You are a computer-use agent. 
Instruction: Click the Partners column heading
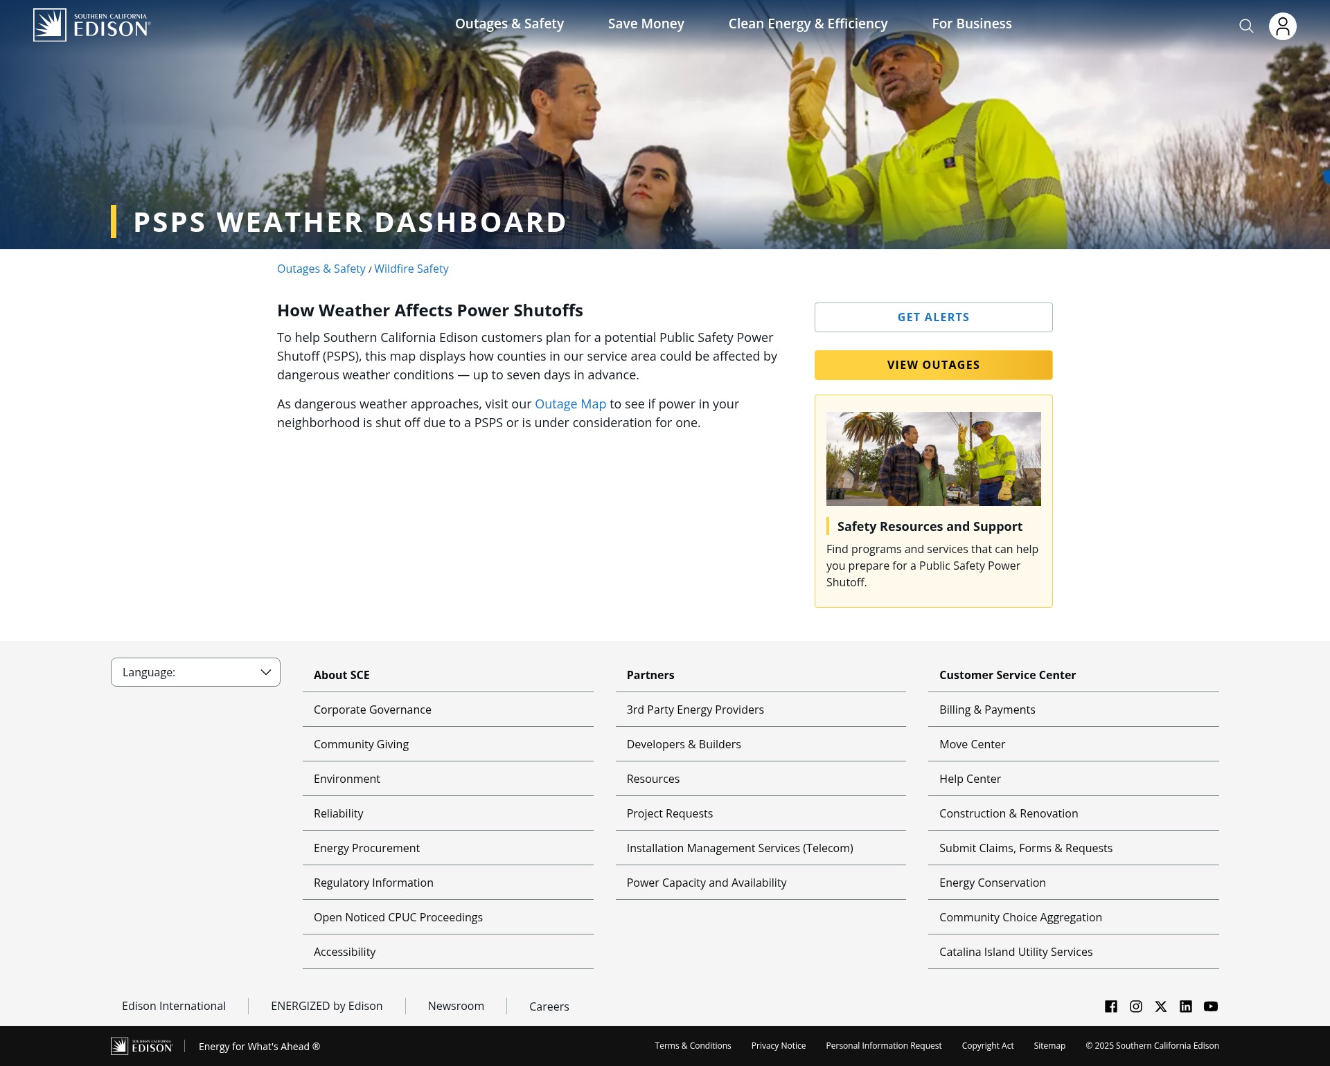650,675
